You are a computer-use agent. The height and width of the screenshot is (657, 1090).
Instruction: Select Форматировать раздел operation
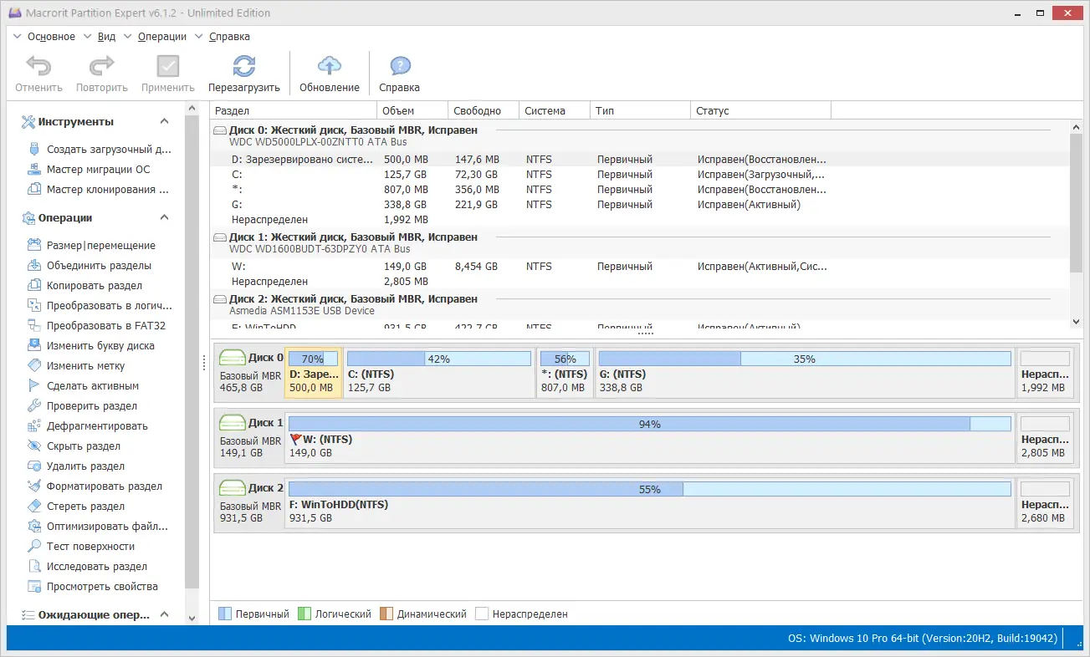[98, 486]
